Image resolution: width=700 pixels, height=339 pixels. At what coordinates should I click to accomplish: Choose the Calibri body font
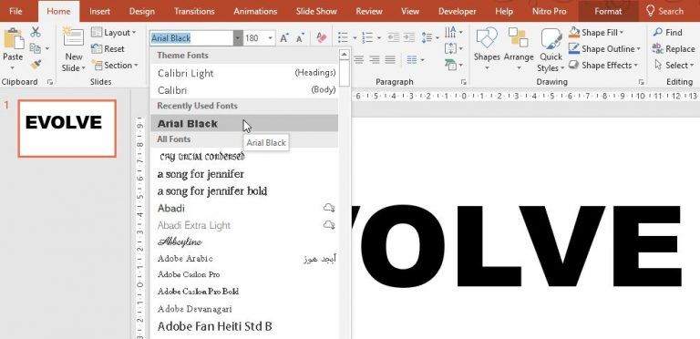tap(243, 90)
